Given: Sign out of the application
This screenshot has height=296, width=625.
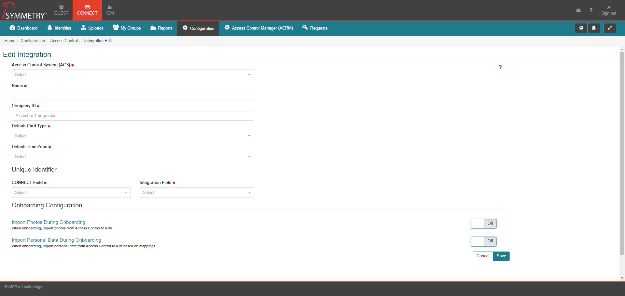Looking at the screenshot, I should point(608,10).
